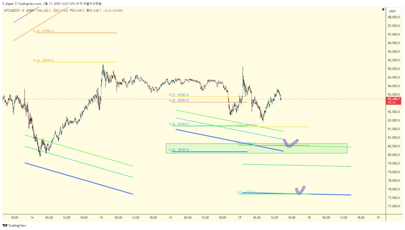
Task: Click date label 19 on time axis
Action: click(x=378, y=218)
